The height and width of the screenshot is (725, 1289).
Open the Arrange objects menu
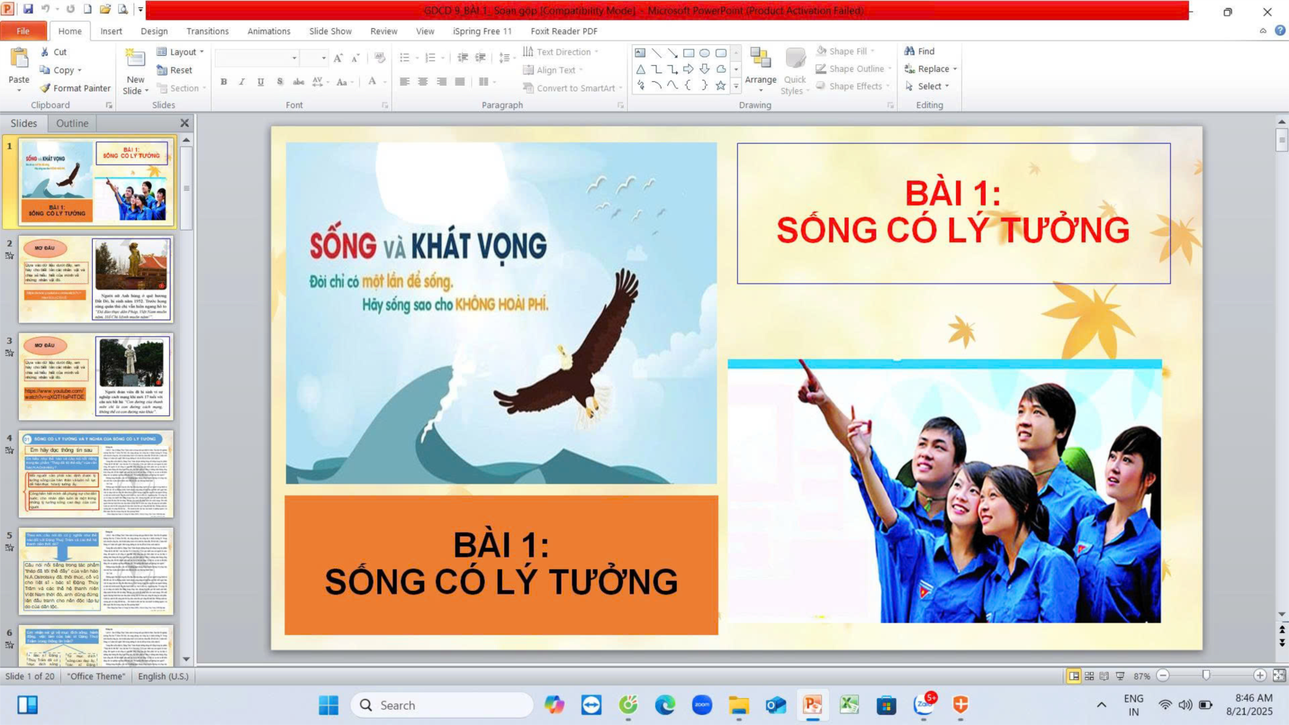point(760,70)
